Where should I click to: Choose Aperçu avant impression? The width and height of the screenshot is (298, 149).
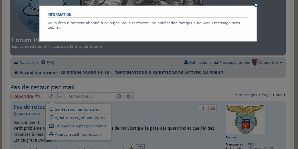pos(77,134)
